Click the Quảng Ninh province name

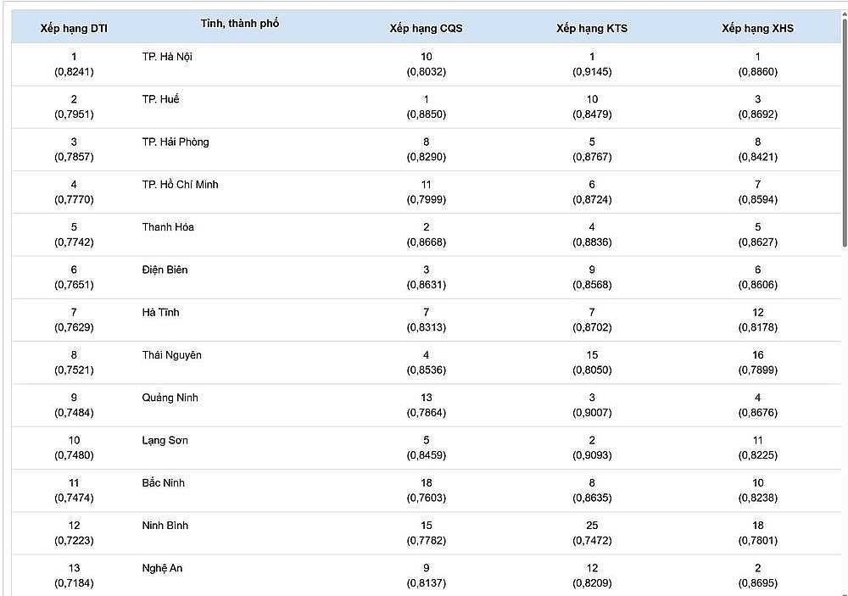point(170,398)
